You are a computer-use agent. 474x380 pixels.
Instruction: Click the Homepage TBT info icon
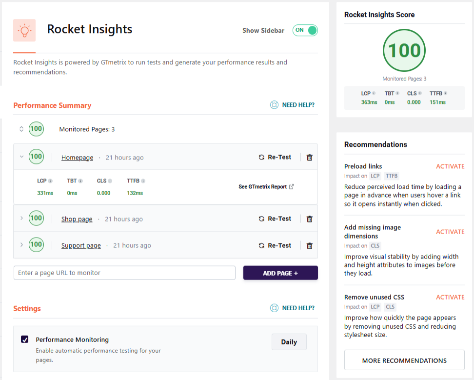tap(80, 181)
